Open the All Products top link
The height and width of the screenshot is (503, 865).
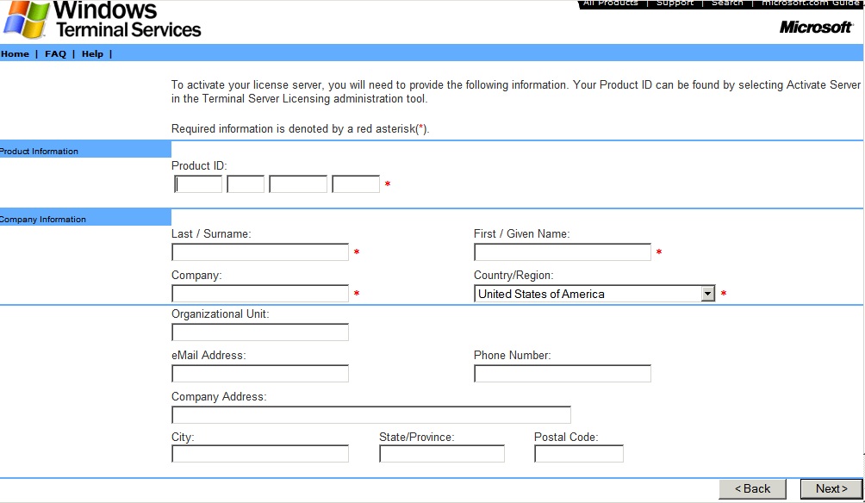610,3
